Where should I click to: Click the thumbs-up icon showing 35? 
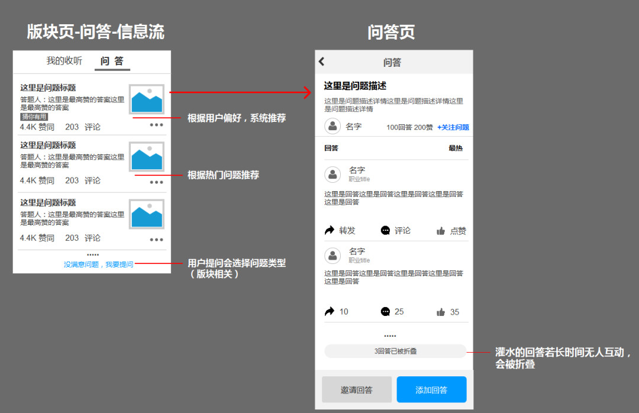(441, 312)
